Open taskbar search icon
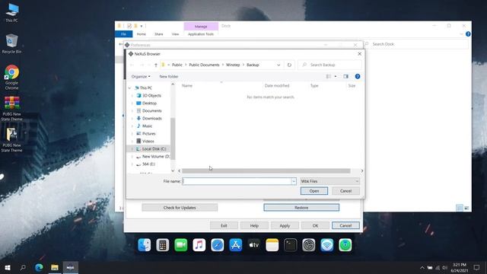The height and width of the screenshot is (274, 487). pos(23,267)
